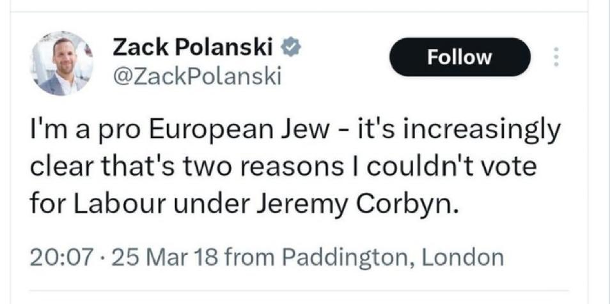Click the first line of the tweet text
610x304 pixels.
pyautogui.click(x=294, y=132)
